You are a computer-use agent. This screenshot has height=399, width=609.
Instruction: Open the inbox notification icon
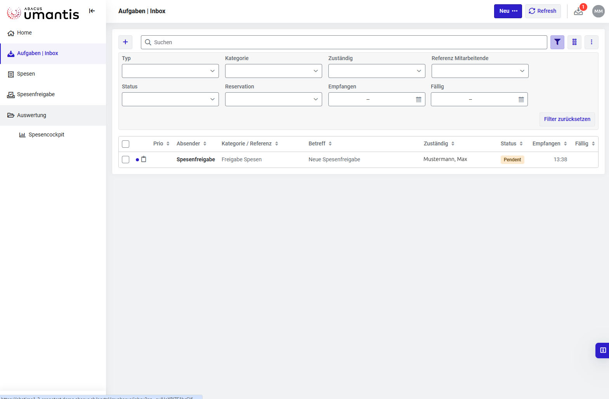[x=578, y=11]
